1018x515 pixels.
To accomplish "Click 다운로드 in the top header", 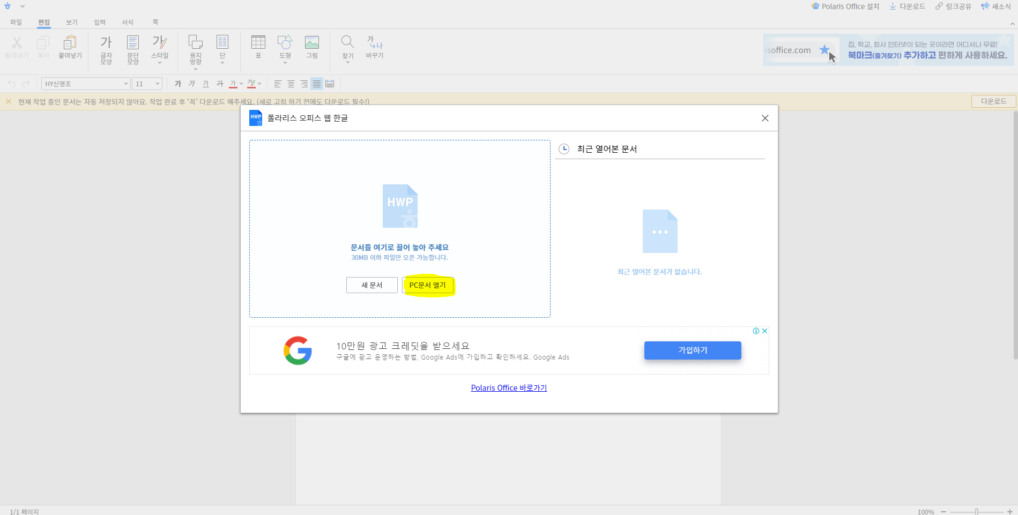I will tap(908, 6).
